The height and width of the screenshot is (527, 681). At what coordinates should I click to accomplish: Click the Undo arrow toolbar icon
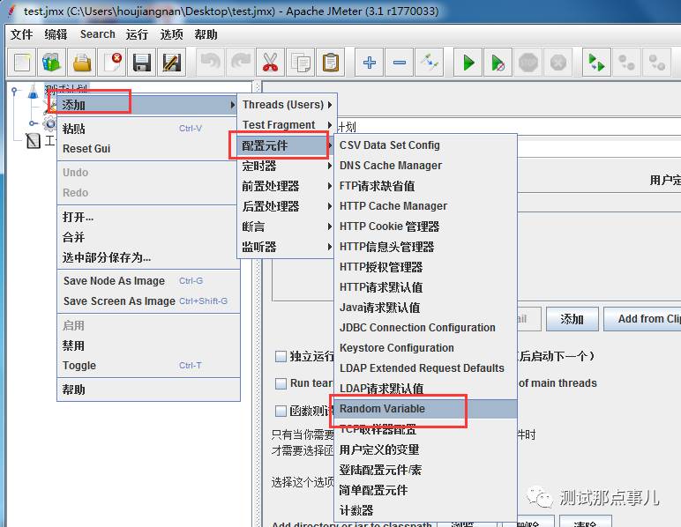pos(211,63)
